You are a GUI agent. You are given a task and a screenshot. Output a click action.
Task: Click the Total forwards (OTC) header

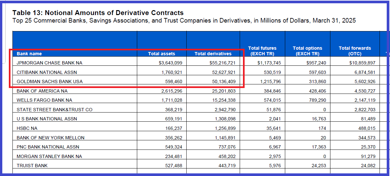[355, 51]
